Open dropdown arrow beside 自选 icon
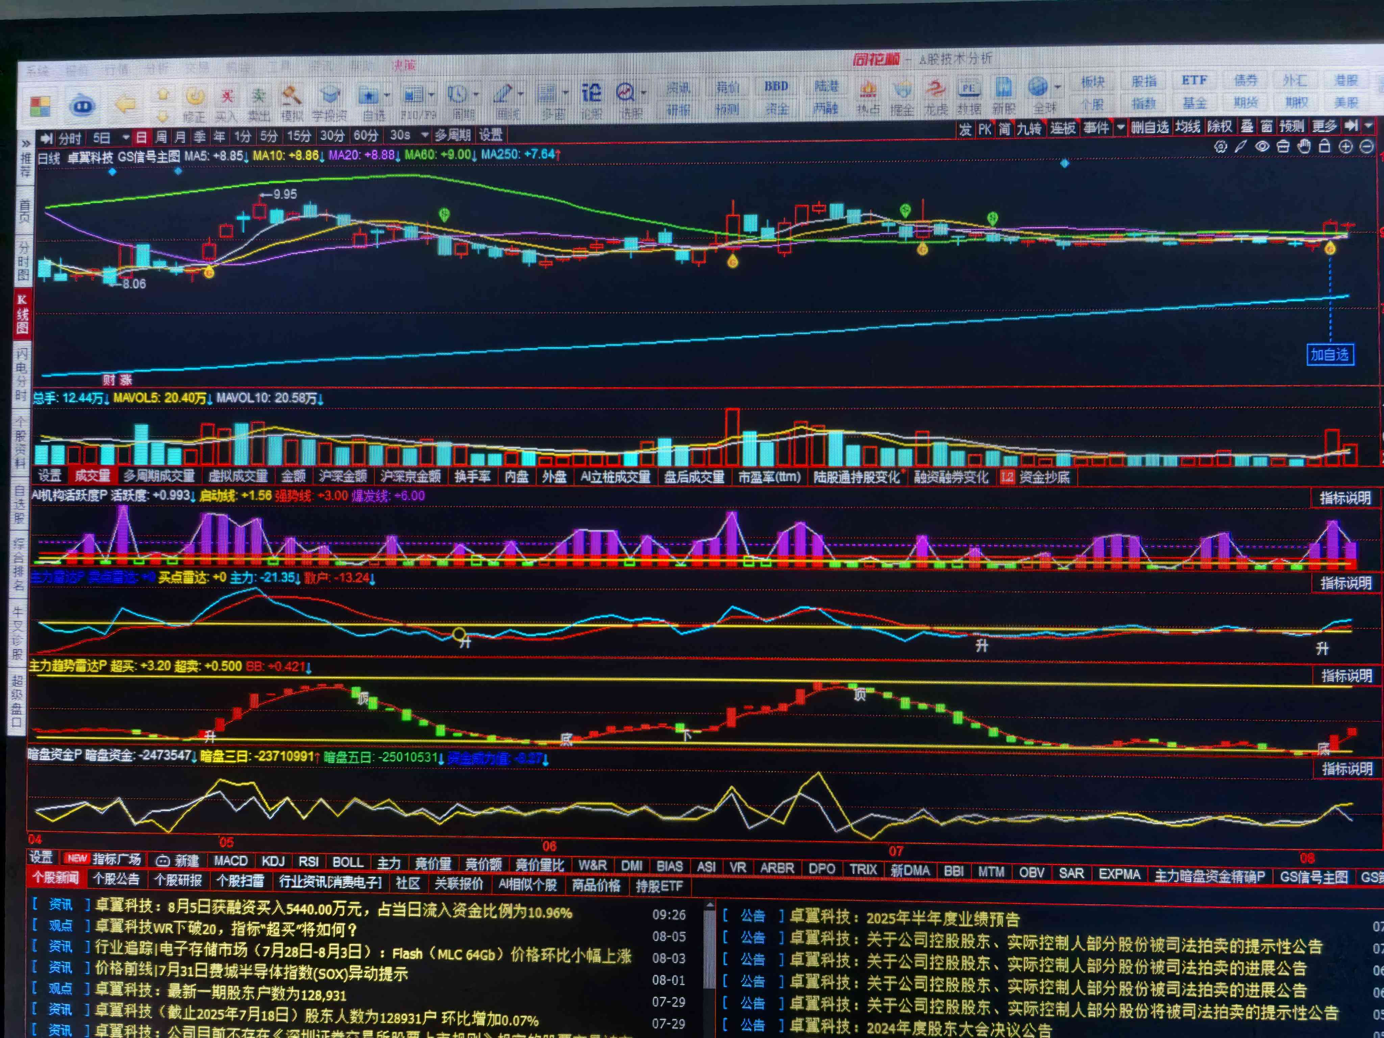This screenshot has height=1038, width=1384. (387, 96)
